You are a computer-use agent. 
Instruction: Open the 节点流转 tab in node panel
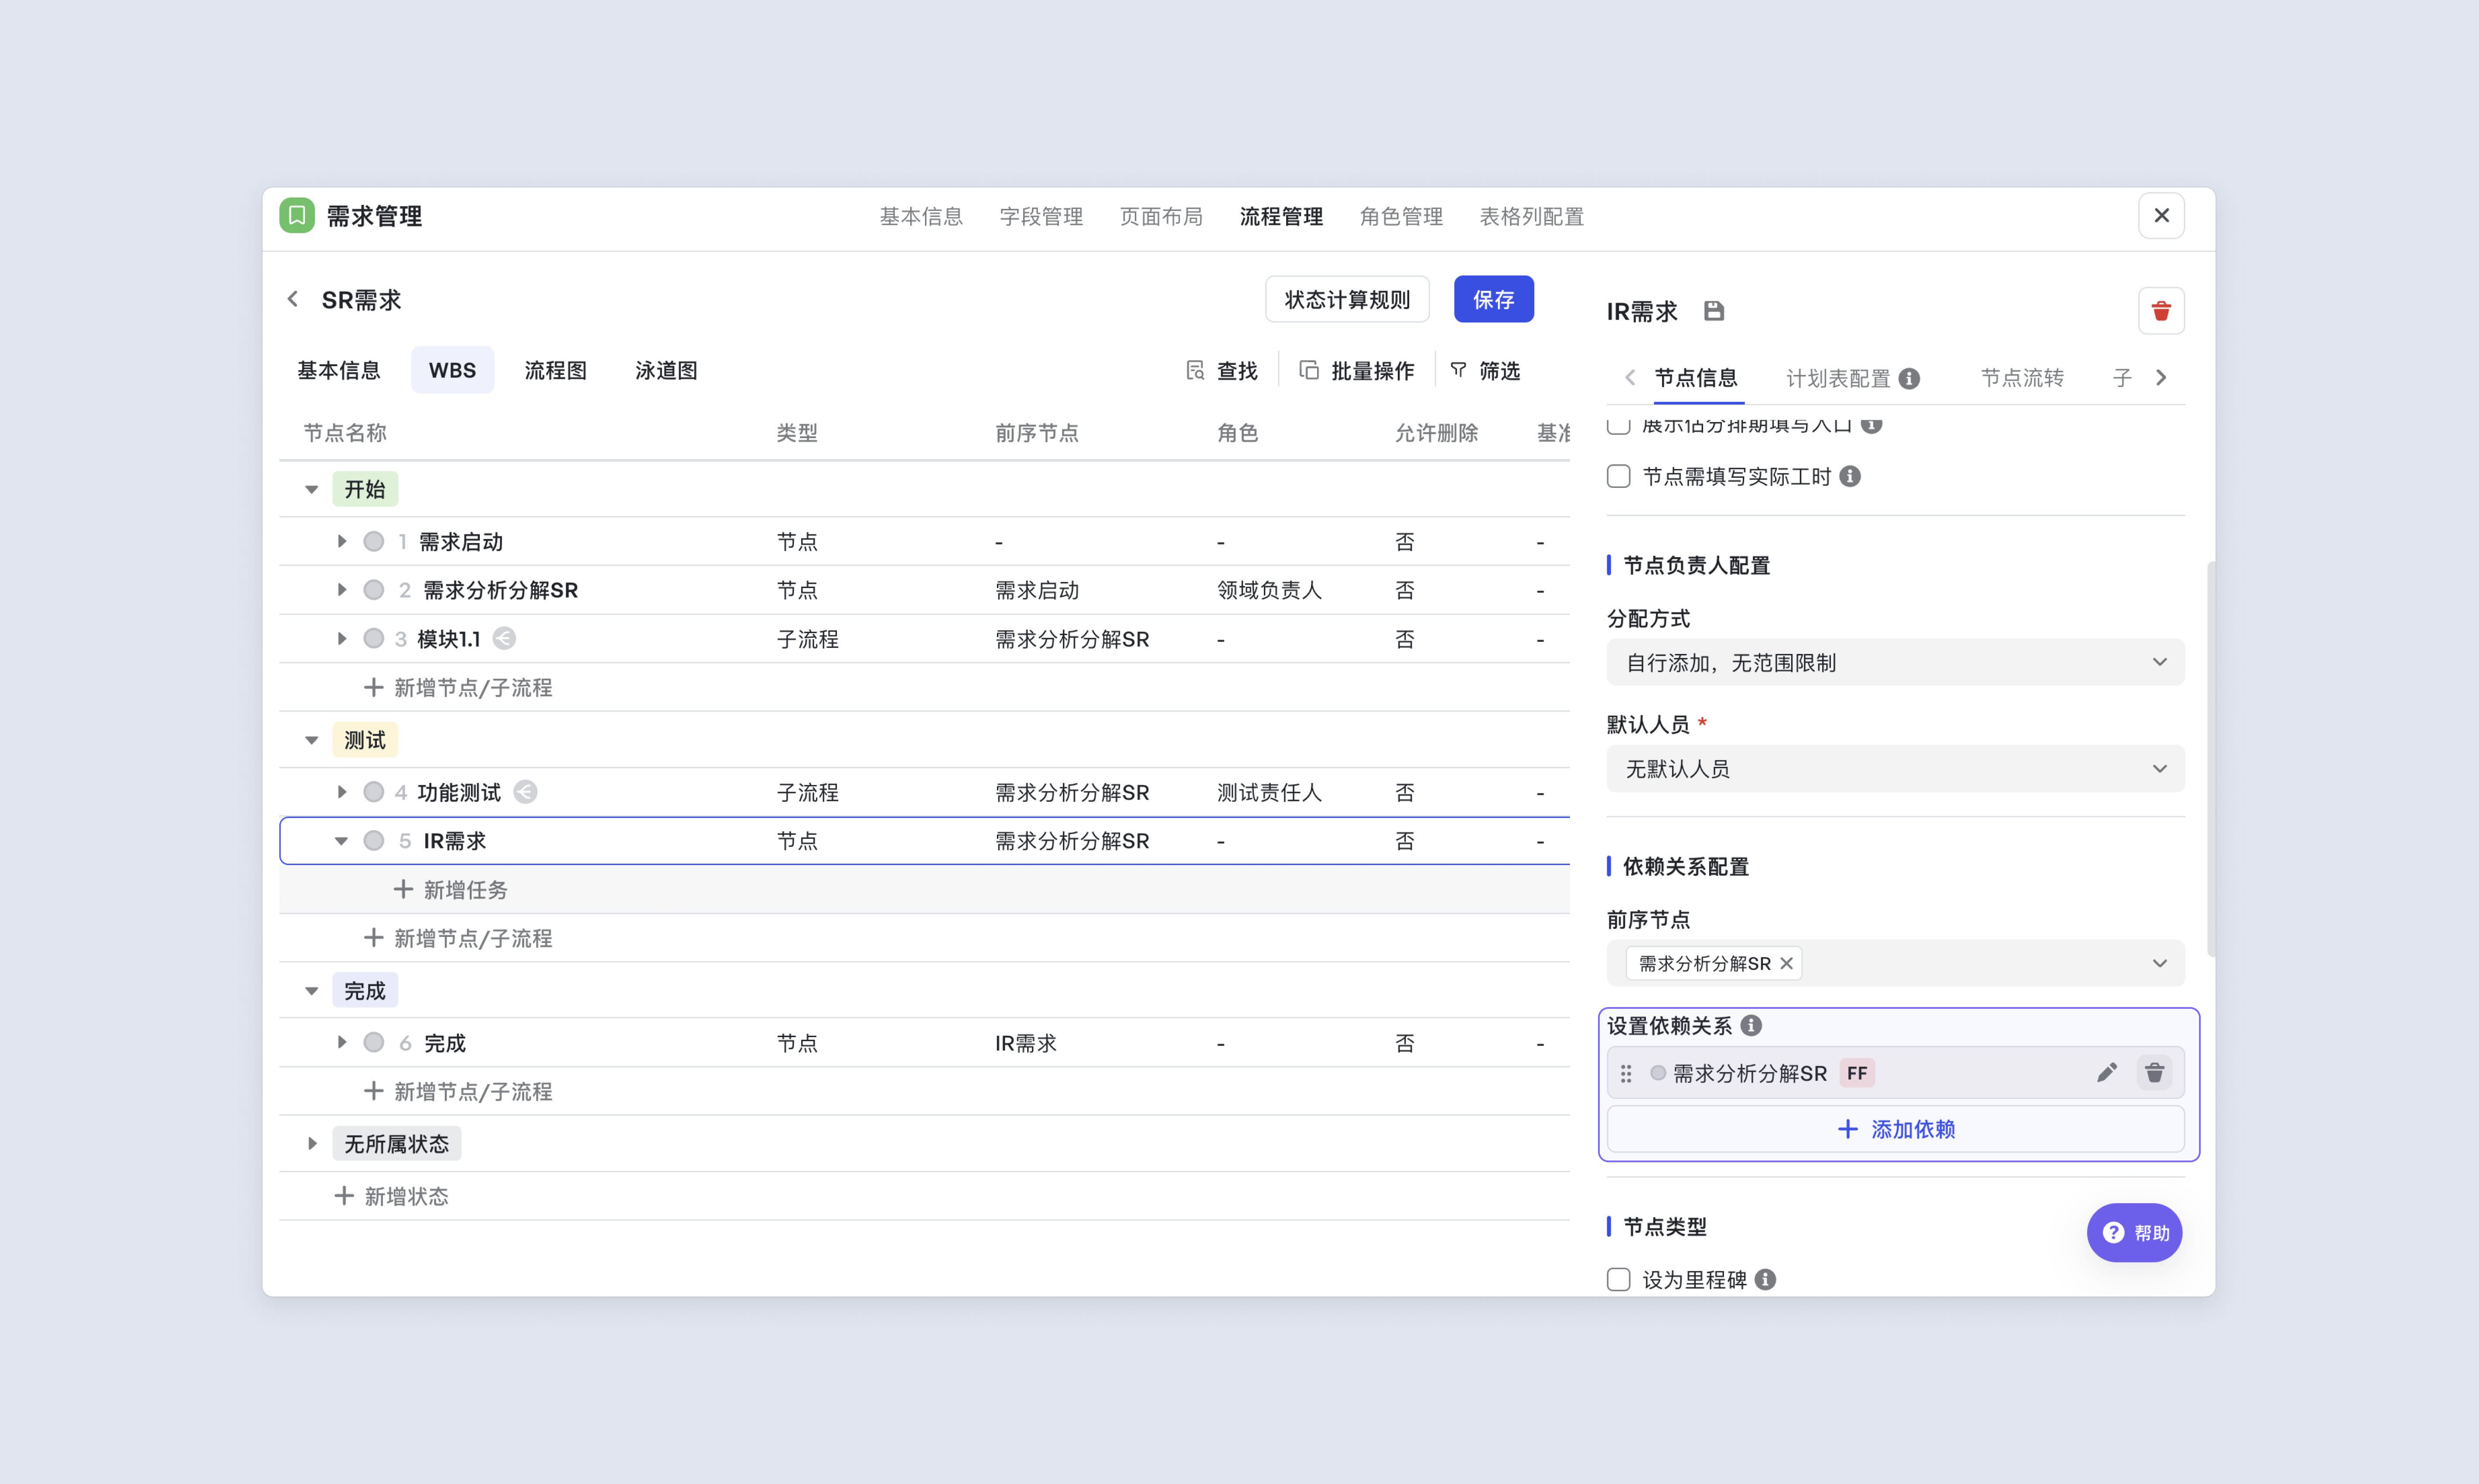(x=2022, y=378)
